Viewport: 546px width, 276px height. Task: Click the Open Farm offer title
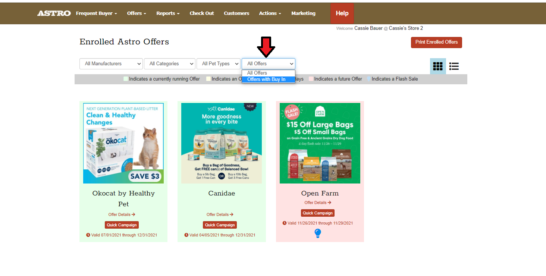coord(320,193)
